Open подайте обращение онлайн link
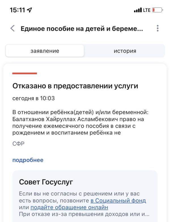This screenshot has width=170, height=222. coord(69,207)
